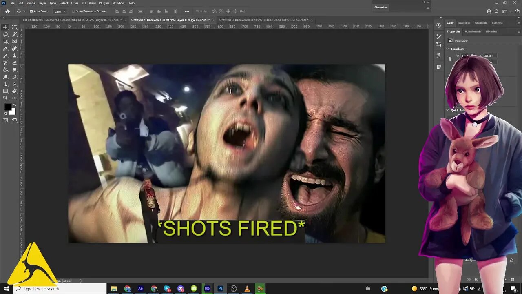The width and height of the screenshot is (522, 294).
Task: Open the Auto-Select Layer dropdown
Action: 60,11
